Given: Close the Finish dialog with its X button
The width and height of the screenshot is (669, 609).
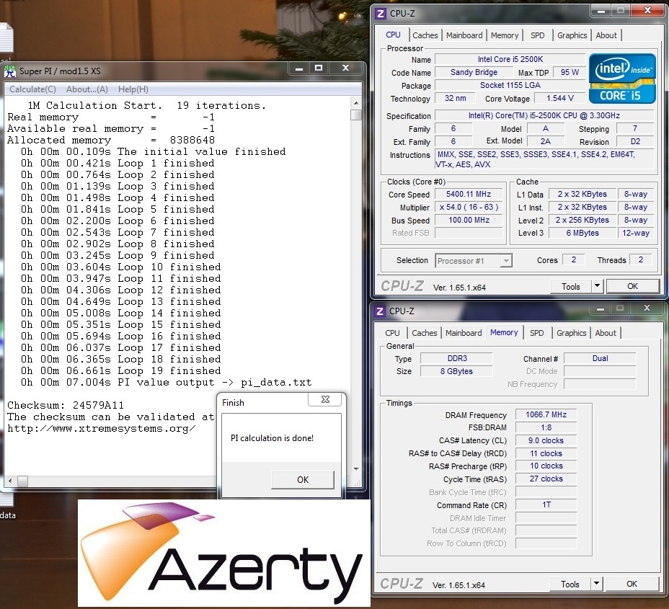Looking at the screenshot, I should pos(324,399).
